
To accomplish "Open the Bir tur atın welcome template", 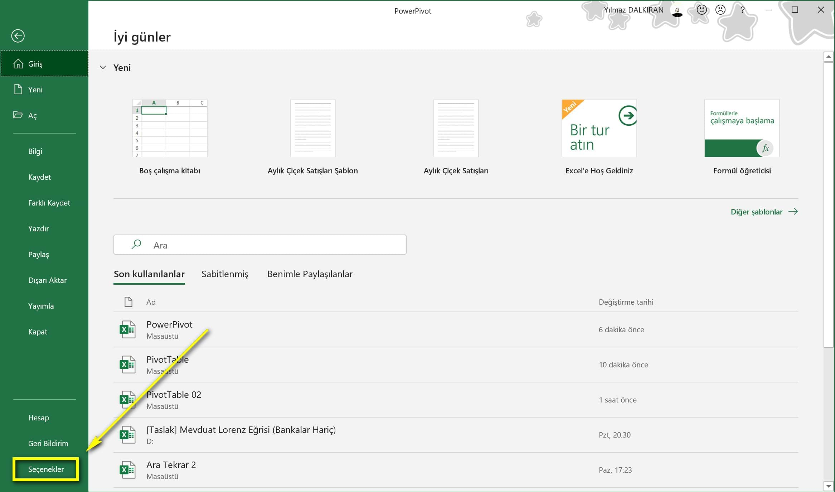I will tap(599, 128).
